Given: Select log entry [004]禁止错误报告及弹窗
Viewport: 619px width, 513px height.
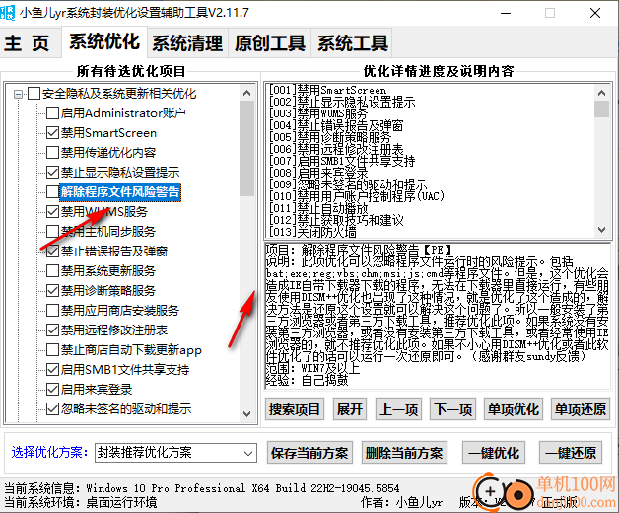Looking at the screenshot, I should point(336,125).
